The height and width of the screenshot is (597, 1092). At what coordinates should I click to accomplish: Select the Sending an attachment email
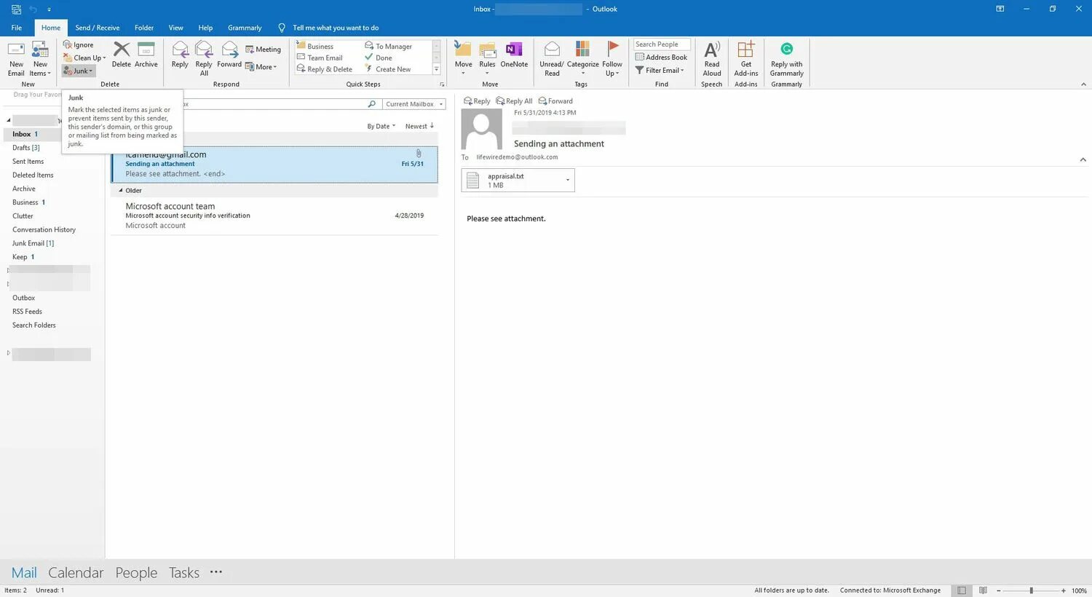(x=274, y=165)
